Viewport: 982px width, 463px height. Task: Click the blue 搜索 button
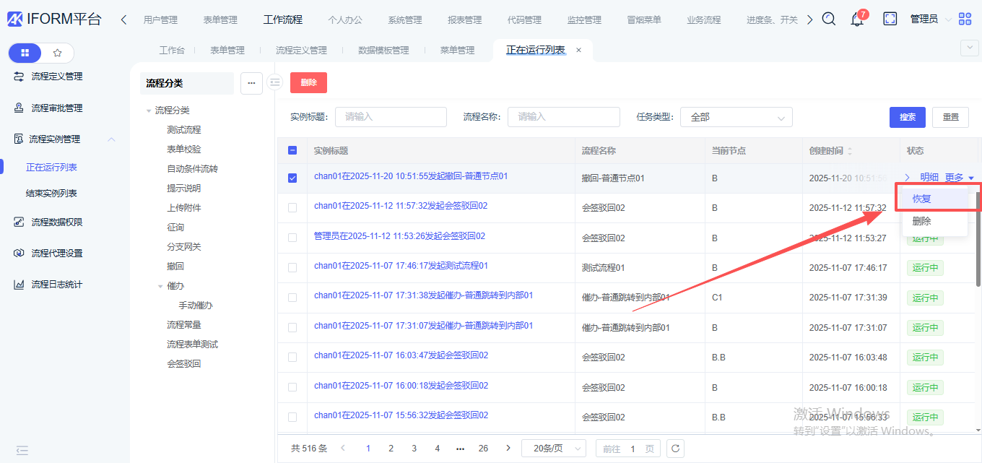point(908,117)
